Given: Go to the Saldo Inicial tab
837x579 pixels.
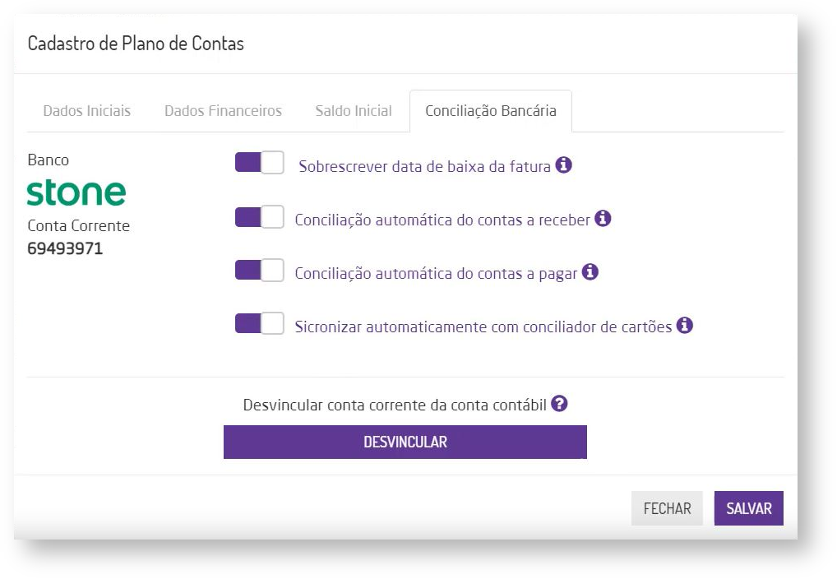Looking at the screenshot, I should pos(354,111).
